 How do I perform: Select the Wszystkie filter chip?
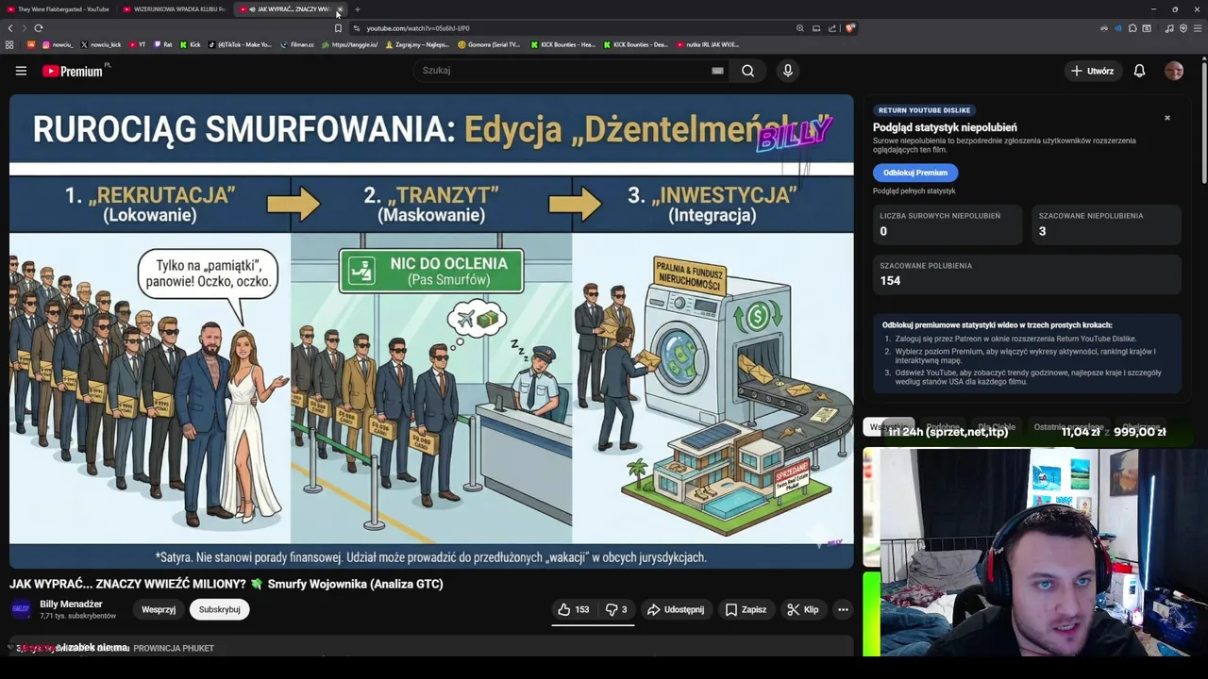pos(889,427)
